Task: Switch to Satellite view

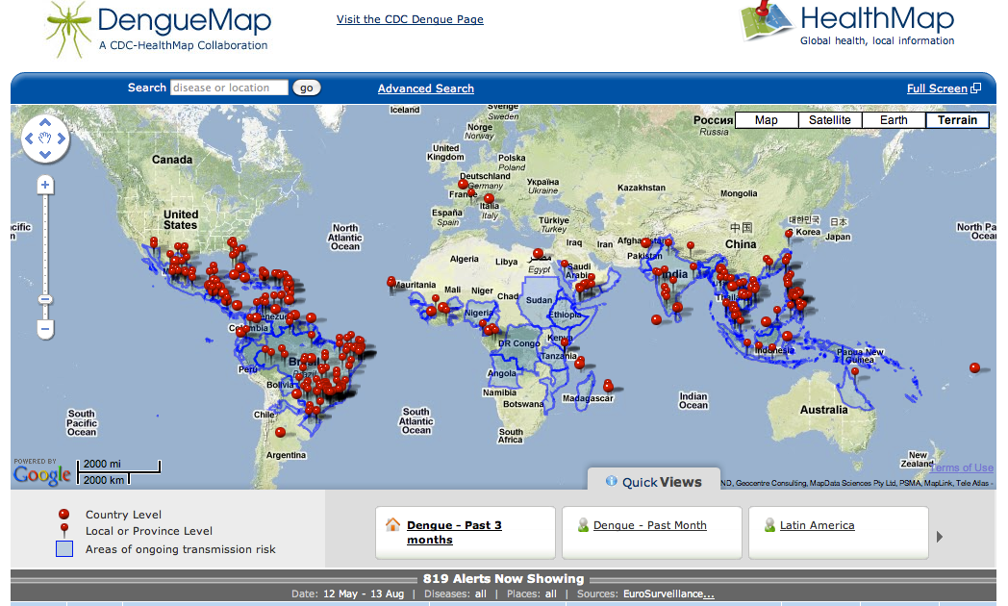Action: click(829, 119)
